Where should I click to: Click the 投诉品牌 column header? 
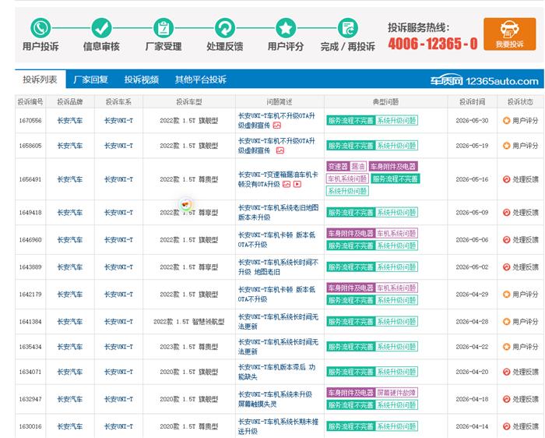pyautogui.click(x=70, y=102)
